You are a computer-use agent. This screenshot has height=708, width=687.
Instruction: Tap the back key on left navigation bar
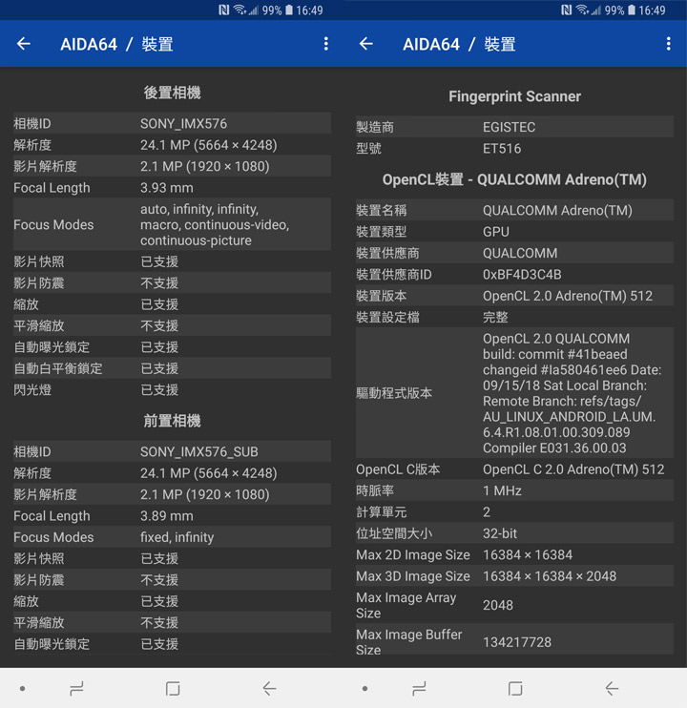pos(269,689)
